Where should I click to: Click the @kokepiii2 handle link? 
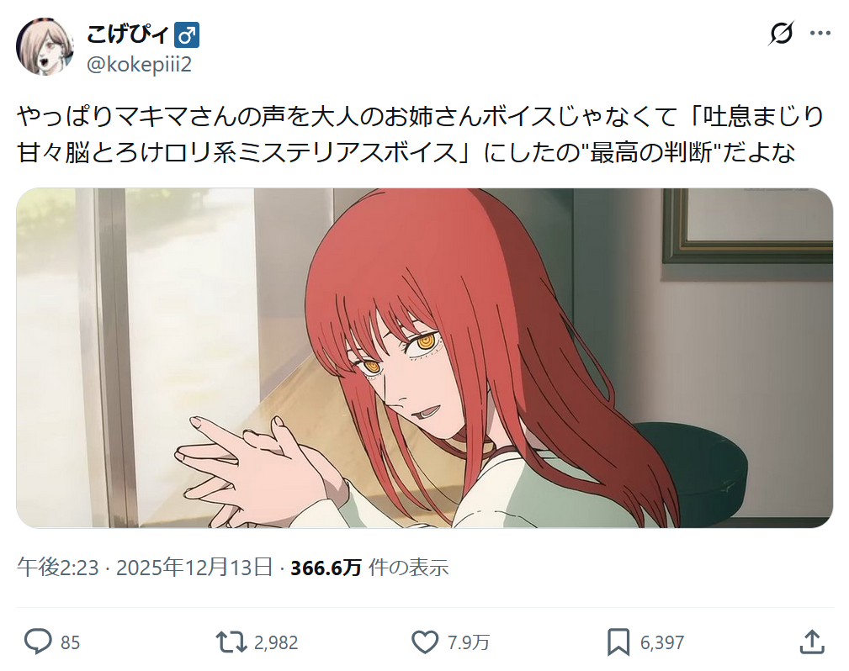tap(139, 65)
